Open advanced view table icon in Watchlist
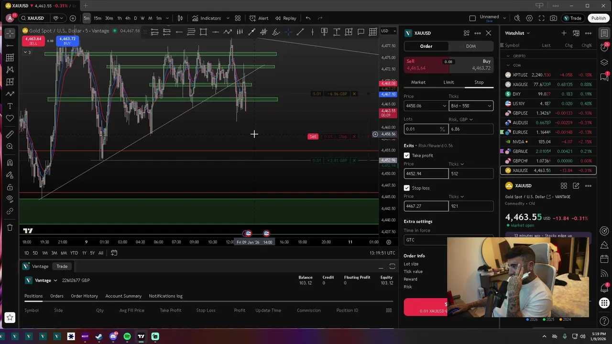The image size is (612, 344). pos(576,33)
